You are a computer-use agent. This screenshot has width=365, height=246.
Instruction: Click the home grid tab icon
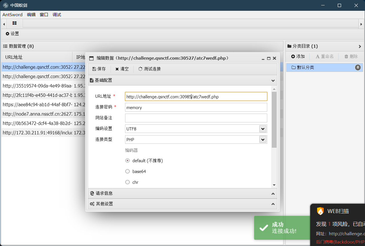click(14, 23)
